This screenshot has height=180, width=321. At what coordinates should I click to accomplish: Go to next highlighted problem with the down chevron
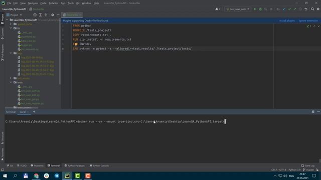pos(318,26)
